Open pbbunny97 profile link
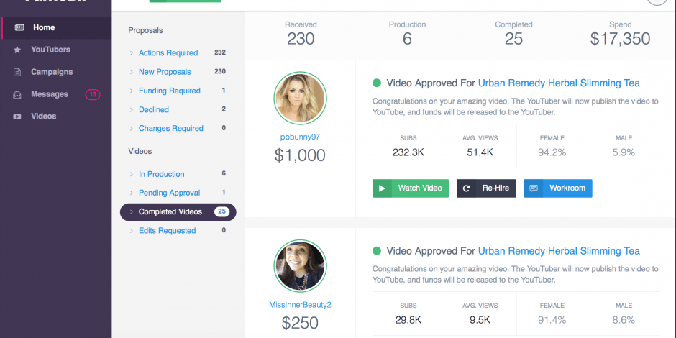Screen dimensions: 676x338 (300, 137)
